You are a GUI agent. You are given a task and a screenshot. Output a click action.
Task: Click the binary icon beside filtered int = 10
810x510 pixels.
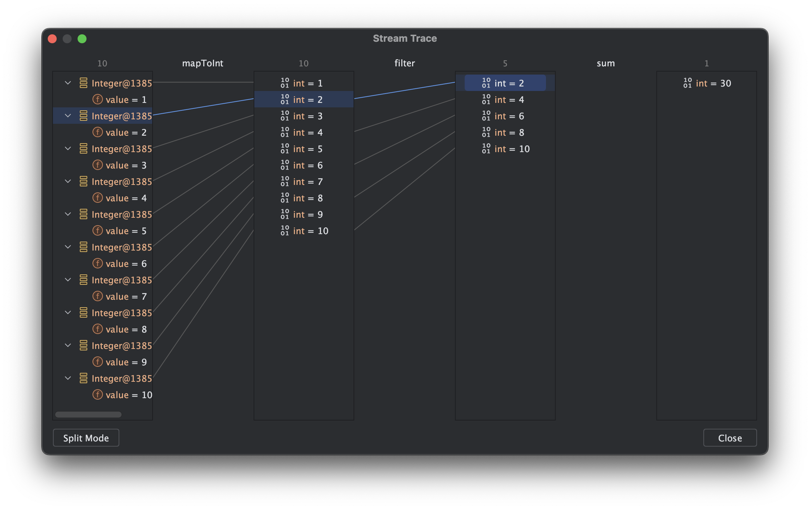[486, 149]
